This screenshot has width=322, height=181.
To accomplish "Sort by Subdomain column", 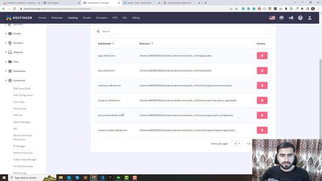I will point(106,44).
